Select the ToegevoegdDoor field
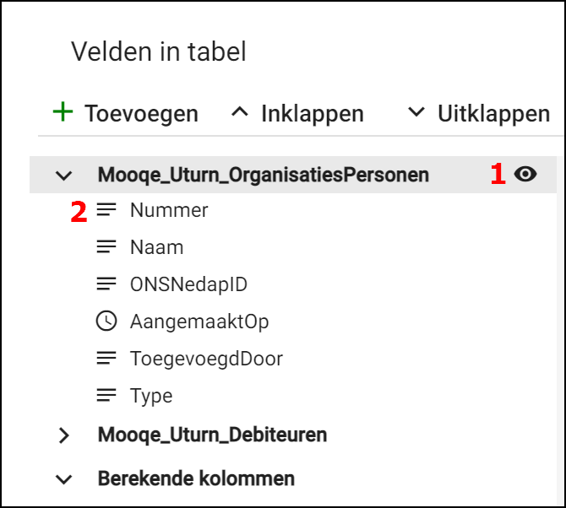Screen dimensions: 566x508 [206, 359]
